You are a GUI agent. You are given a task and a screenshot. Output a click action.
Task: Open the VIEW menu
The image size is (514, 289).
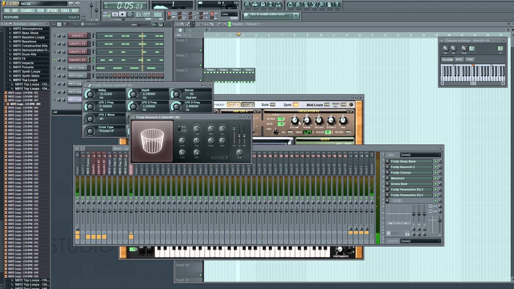tap(41, 10)
